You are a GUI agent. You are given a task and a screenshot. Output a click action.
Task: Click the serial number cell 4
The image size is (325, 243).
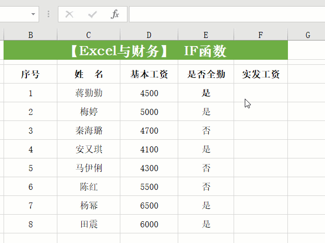pyautogui.click(x=30, y=149)
